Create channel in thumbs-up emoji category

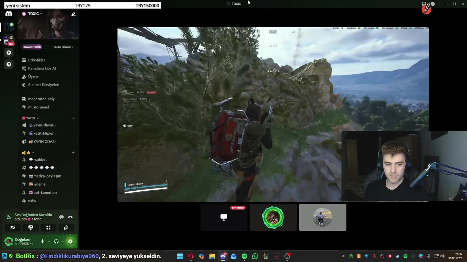(73, 153)
